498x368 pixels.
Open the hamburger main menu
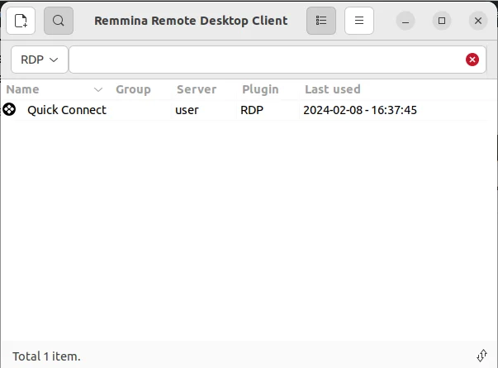[359, 21]
